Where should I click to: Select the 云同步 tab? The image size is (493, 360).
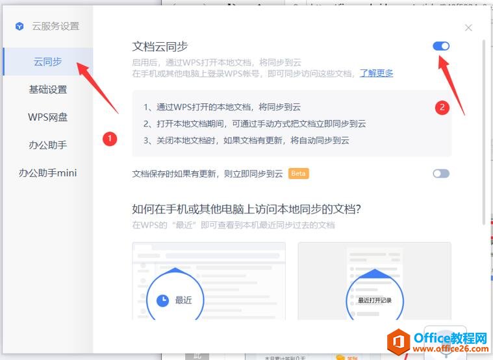[x=48, y=62]
